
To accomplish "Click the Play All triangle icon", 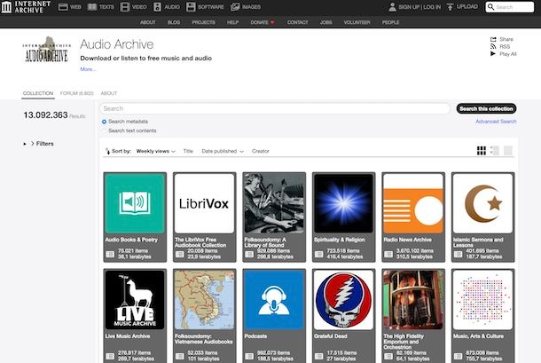I will (493, 54).
